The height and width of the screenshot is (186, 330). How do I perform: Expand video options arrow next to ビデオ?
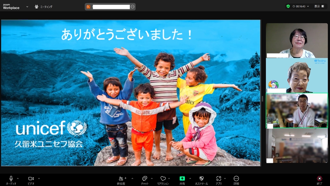pos(39,178)
